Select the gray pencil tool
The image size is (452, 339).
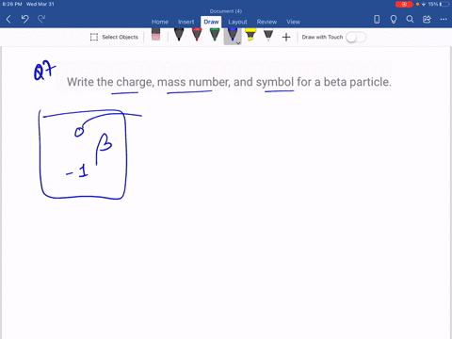coord(268,35)
